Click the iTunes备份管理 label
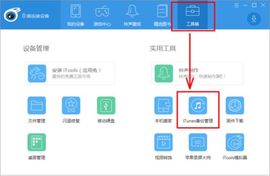This screenshot has height=176, width=270. [198, 121]
